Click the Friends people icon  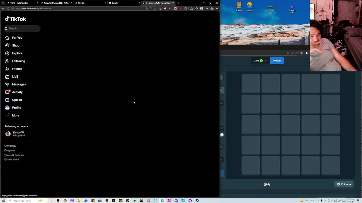[7, 69]
